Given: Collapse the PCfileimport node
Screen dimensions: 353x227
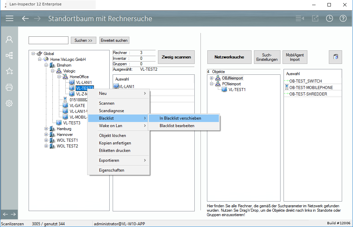Looking at the screenshot, I should coord(212,84).
